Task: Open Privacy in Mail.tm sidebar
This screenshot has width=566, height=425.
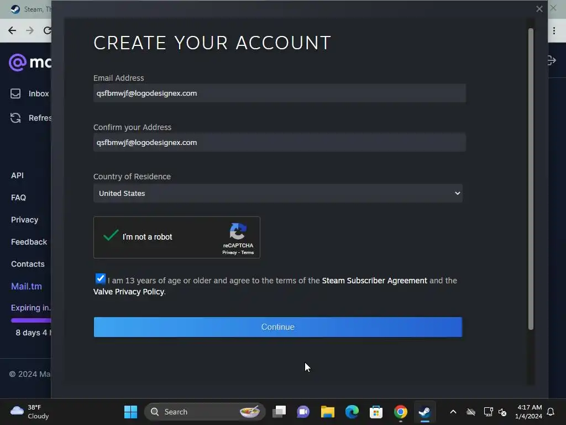Action: point(24,220)
